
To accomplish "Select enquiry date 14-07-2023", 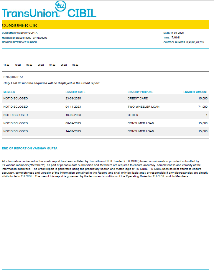I will pyautogui.click(x=73, y=131).
